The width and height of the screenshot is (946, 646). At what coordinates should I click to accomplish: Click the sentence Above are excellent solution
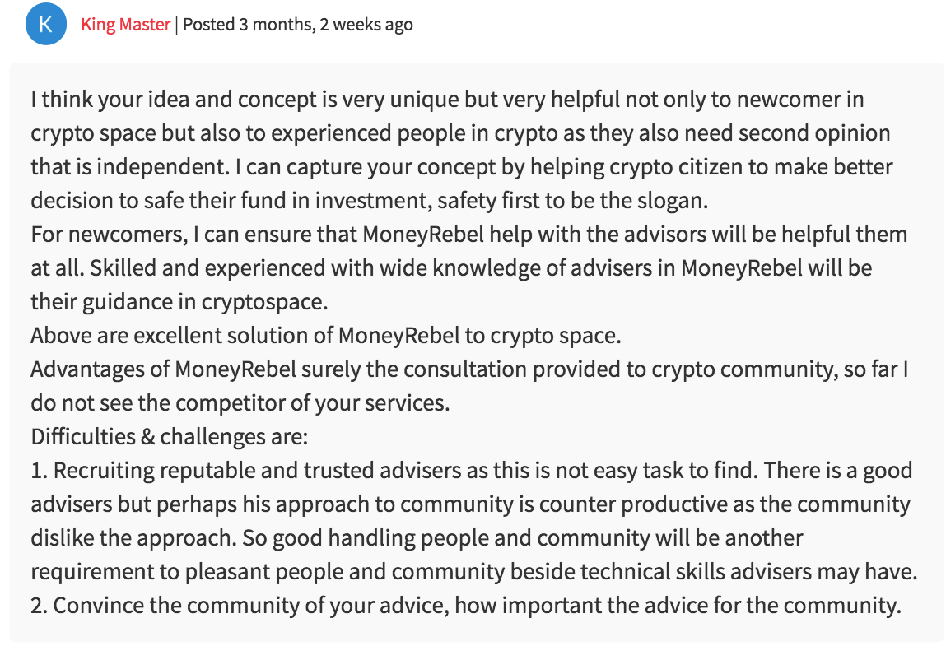point(326,336)
